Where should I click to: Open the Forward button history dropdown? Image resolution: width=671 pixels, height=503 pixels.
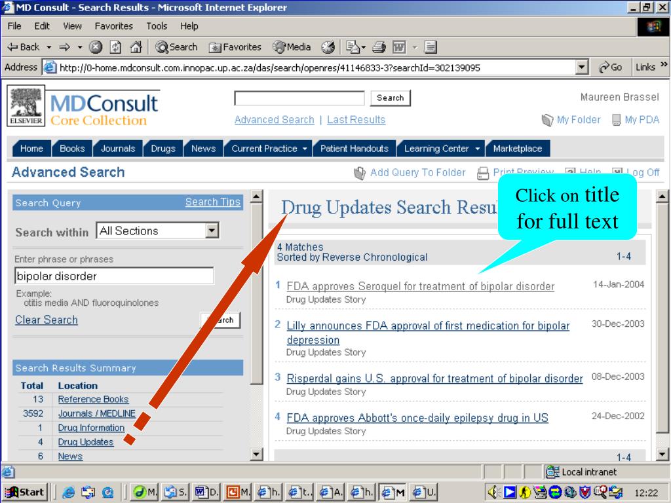pos(79,47)
